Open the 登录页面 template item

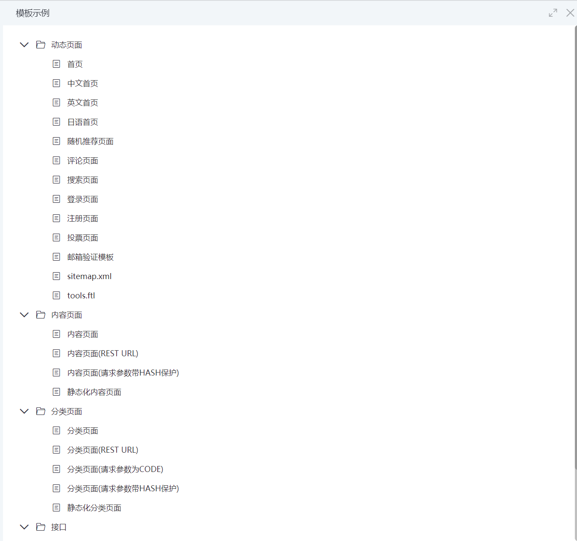[x=83, y=199]
